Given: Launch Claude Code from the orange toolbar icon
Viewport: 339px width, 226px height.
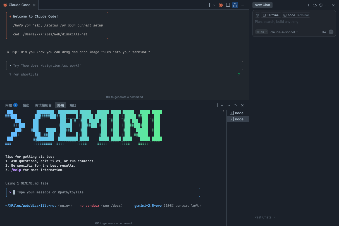Looking at the screenshot, I should coord(221,5).
